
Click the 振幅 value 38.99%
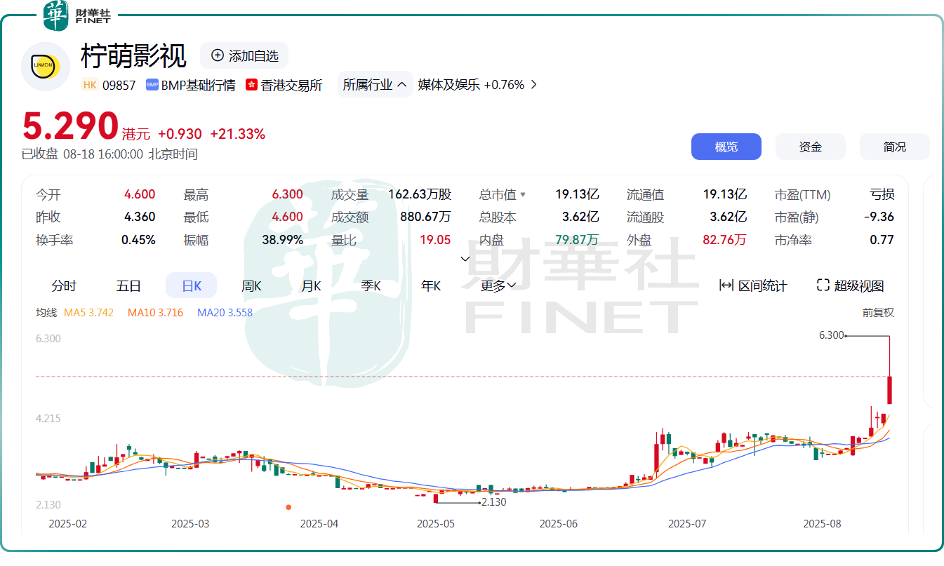coord(283,240)
